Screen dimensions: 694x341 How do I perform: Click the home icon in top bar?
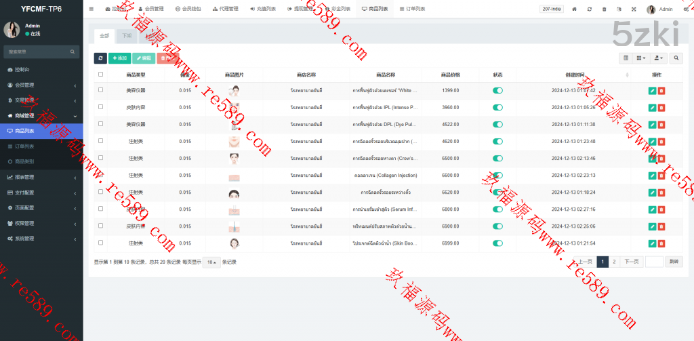tap(574, 9)
